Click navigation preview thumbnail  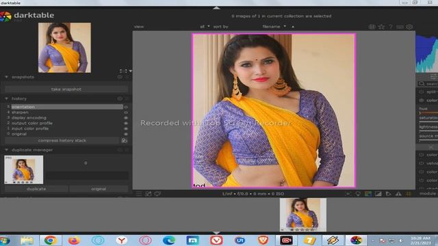pos(64,48)
